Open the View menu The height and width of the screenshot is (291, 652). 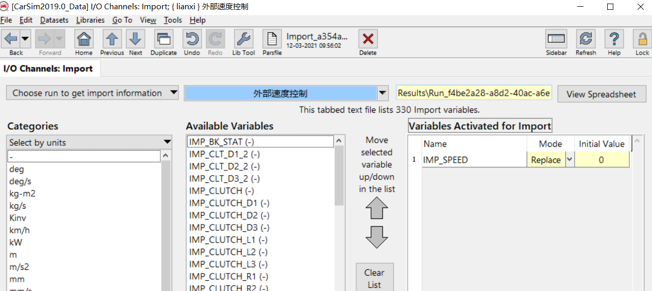pos(148,20)
